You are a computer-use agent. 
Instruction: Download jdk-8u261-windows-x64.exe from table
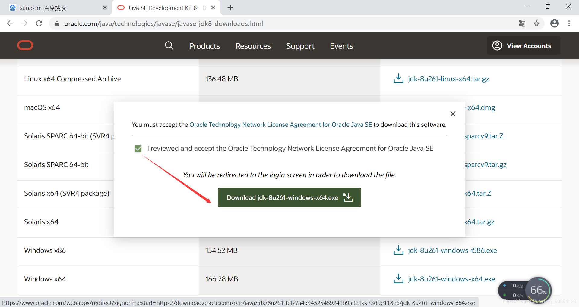tap(451, 279)
